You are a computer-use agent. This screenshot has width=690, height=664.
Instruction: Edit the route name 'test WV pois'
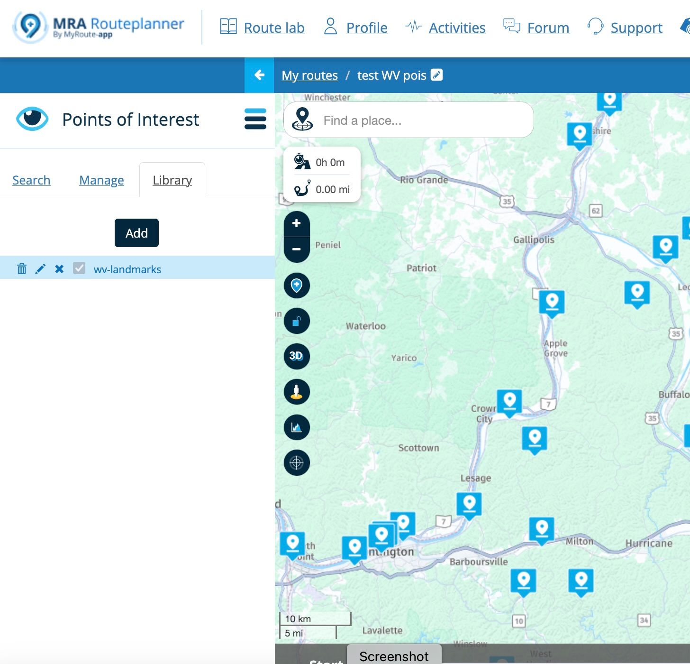pyautogui.click(x=437, y=75)
